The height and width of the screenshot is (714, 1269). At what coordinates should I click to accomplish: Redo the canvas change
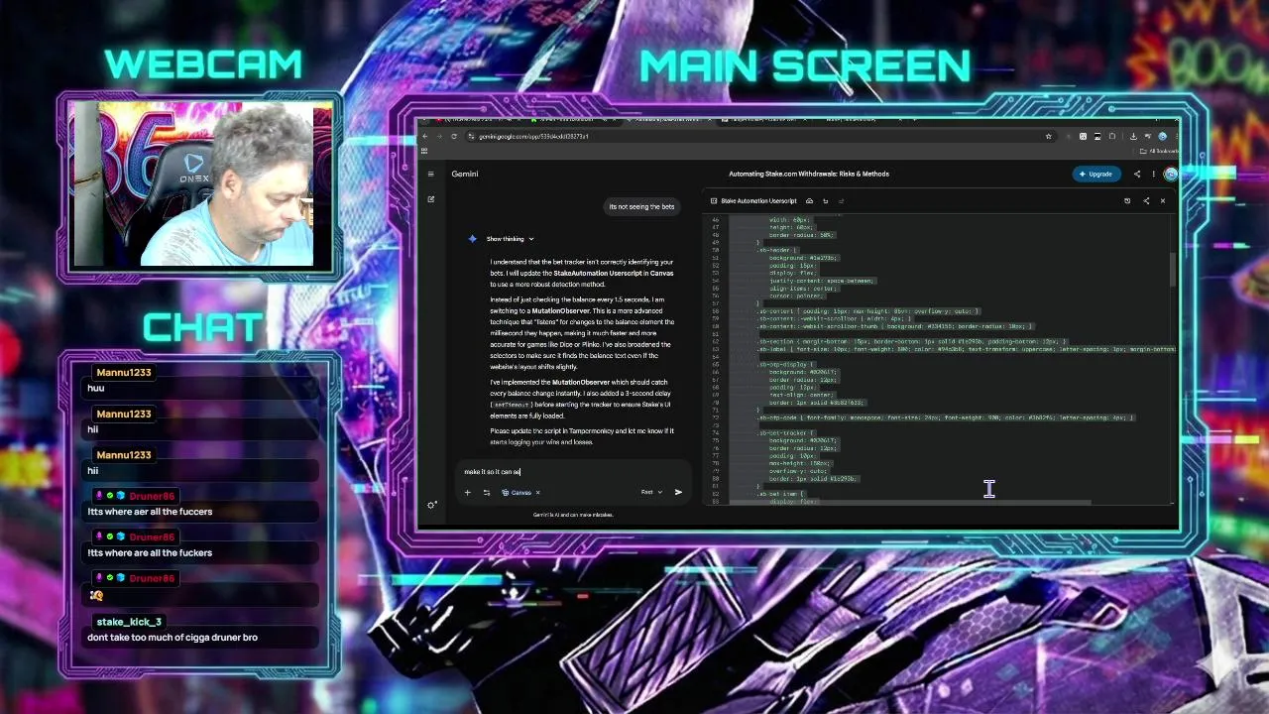point(841,200)
